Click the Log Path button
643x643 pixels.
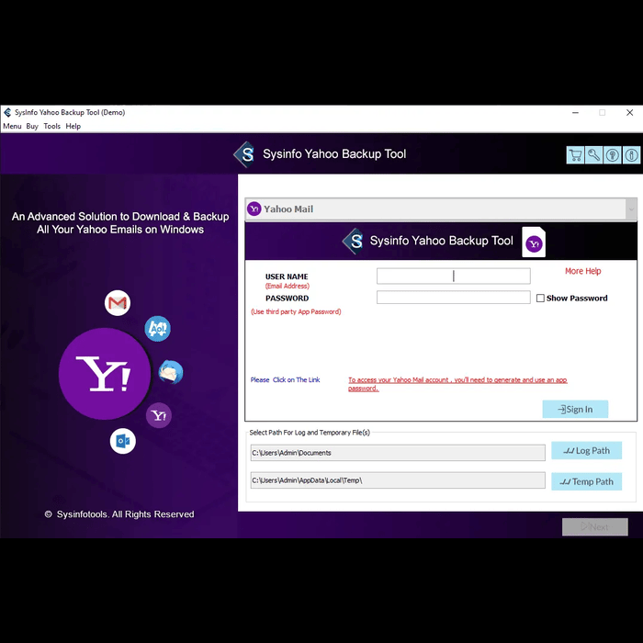[x=586, y=451]
